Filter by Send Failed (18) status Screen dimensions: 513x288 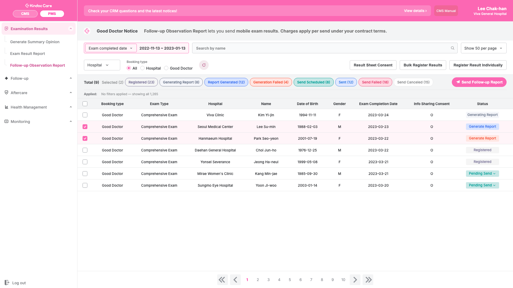[375, 82]
